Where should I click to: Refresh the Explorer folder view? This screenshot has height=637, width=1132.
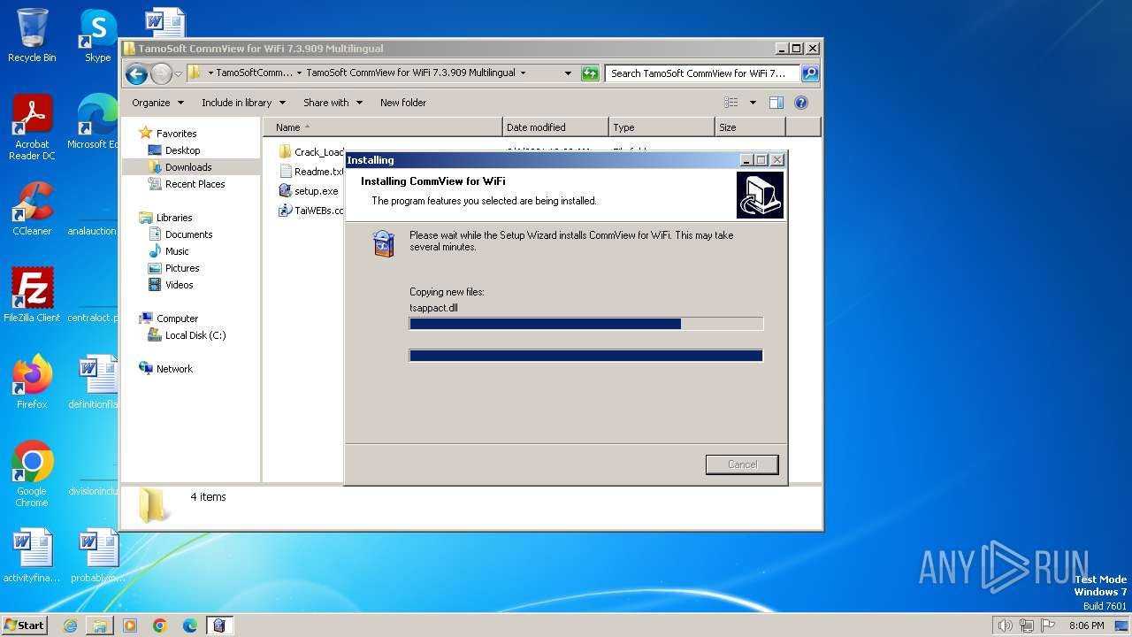[x=590, y=73]
